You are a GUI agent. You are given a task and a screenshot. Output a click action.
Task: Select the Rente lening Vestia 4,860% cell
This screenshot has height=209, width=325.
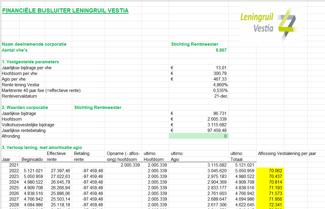[x=199, y=85]
